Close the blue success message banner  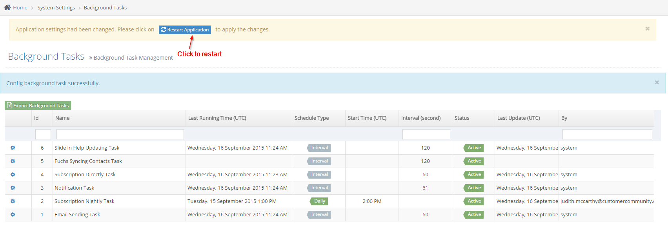coord(657,82)
